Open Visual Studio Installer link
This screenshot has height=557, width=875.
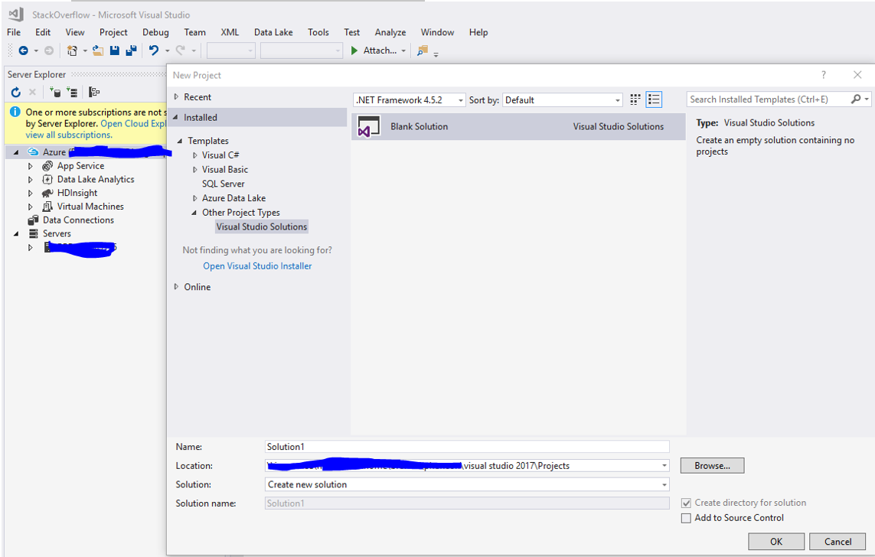coord(257,265)
